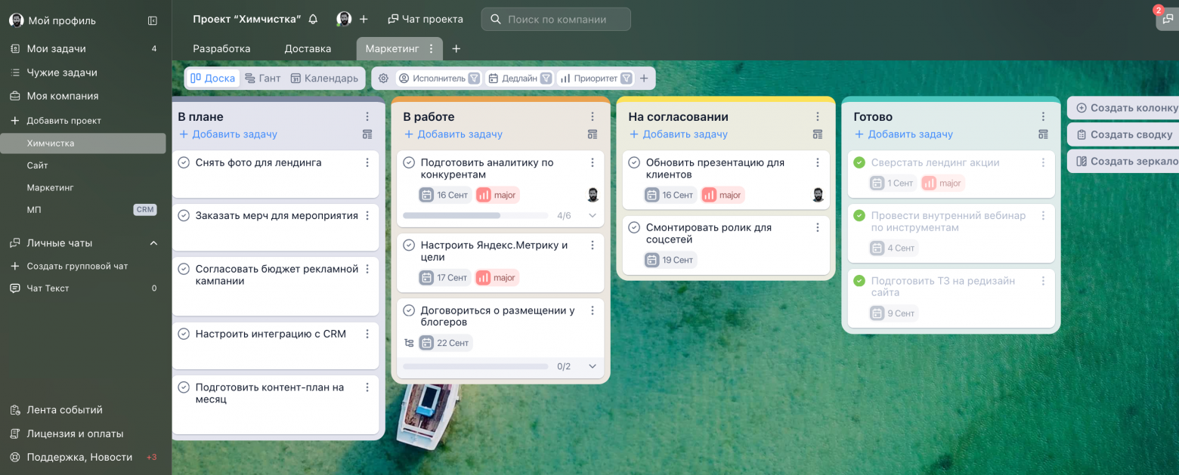The width and height of the screenshot is (1179, 475).
Task: Toggle completion circle on 'Настроить интеграцию с CRM'
Action: click(x=183, y=333)
